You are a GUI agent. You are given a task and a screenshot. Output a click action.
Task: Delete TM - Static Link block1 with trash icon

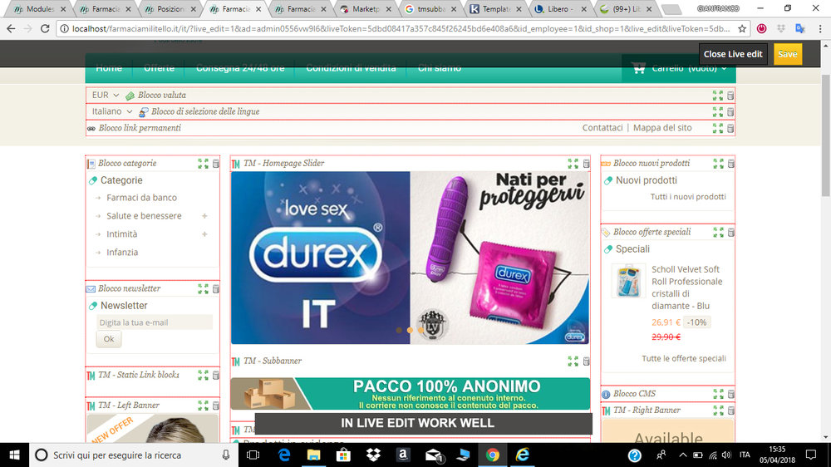coord(216,376)
